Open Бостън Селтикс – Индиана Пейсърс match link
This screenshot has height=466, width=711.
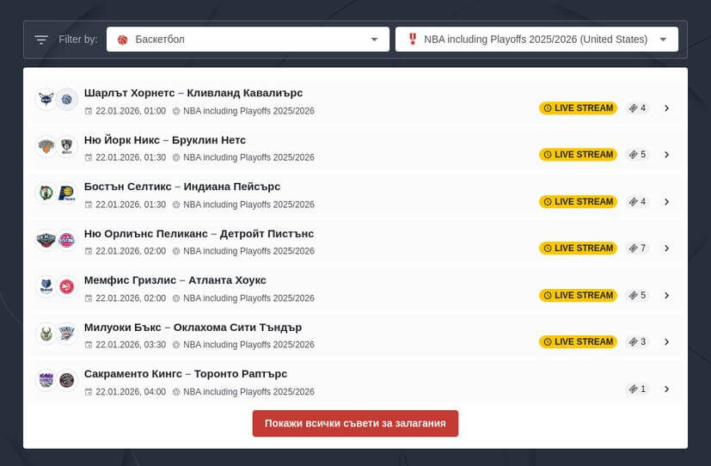click(x=182, y=187)
